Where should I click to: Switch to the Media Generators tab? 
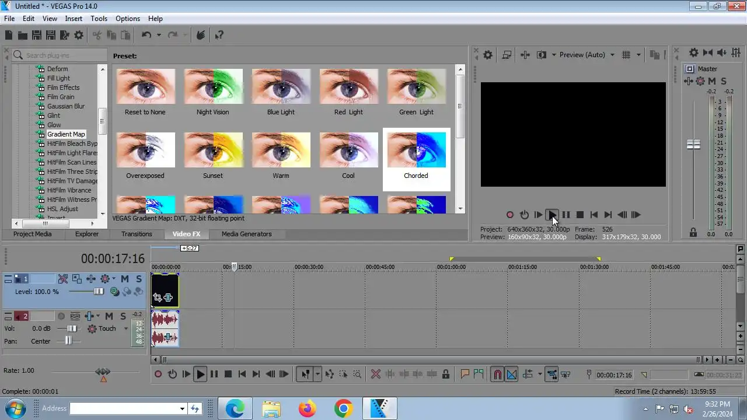tap(246, 234)
